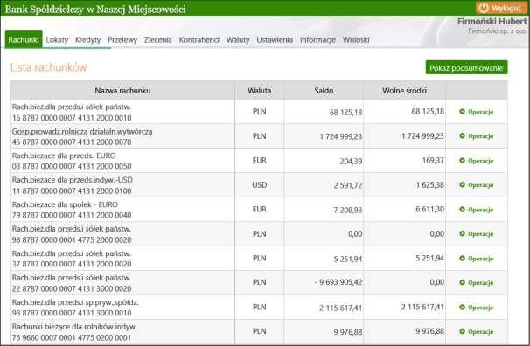Open Operacje gear for Rach.biezace dla spolek EURO
The height and width of the screenshot is (346, 530).
point(462,210)
